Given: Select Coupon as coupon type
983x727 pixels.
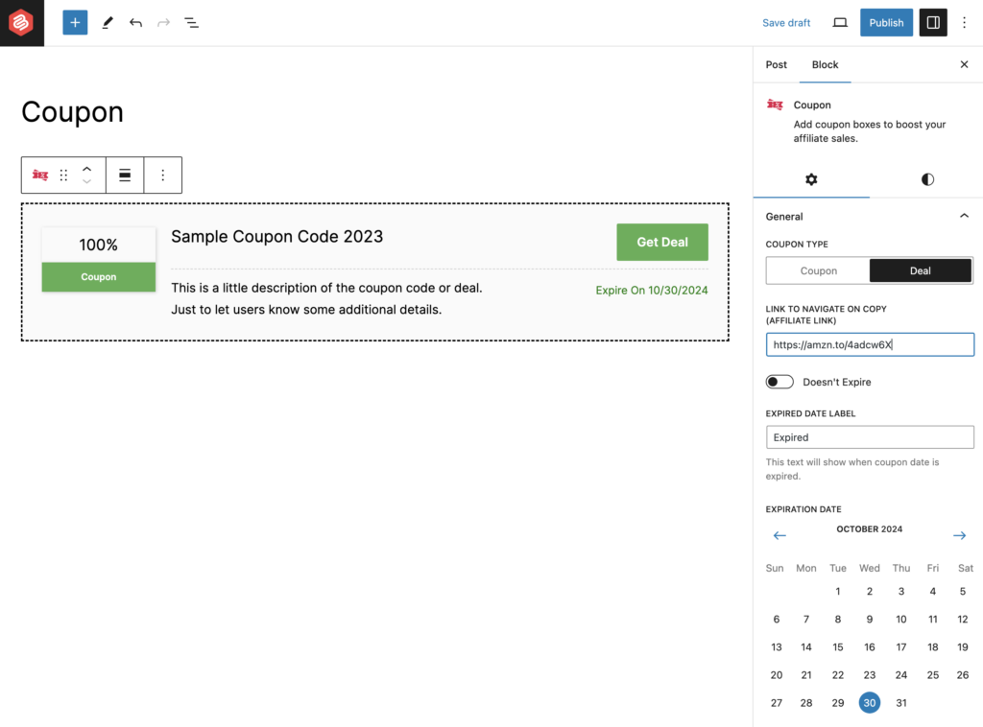Looking at the screenshot, I should tap(818, 270).
